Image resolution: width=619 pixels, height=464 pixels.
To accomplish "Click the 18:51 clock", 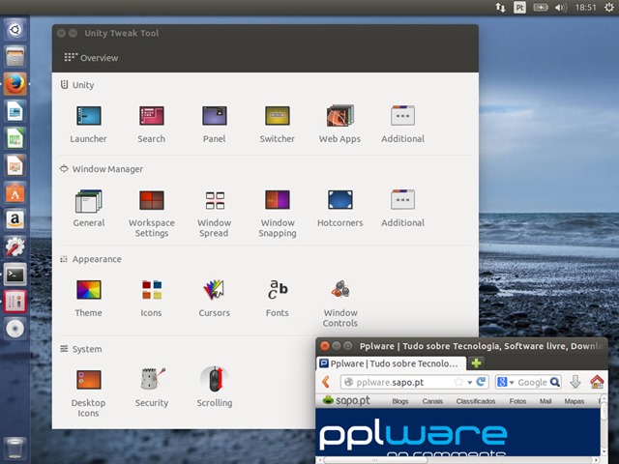I will (585, 8).
